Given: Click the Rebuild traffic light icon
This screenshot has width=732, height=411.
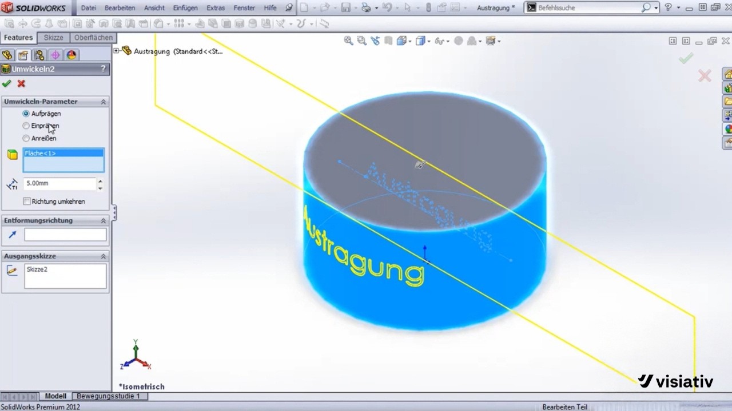Looking at the screenshot, I should click(429, 7).
